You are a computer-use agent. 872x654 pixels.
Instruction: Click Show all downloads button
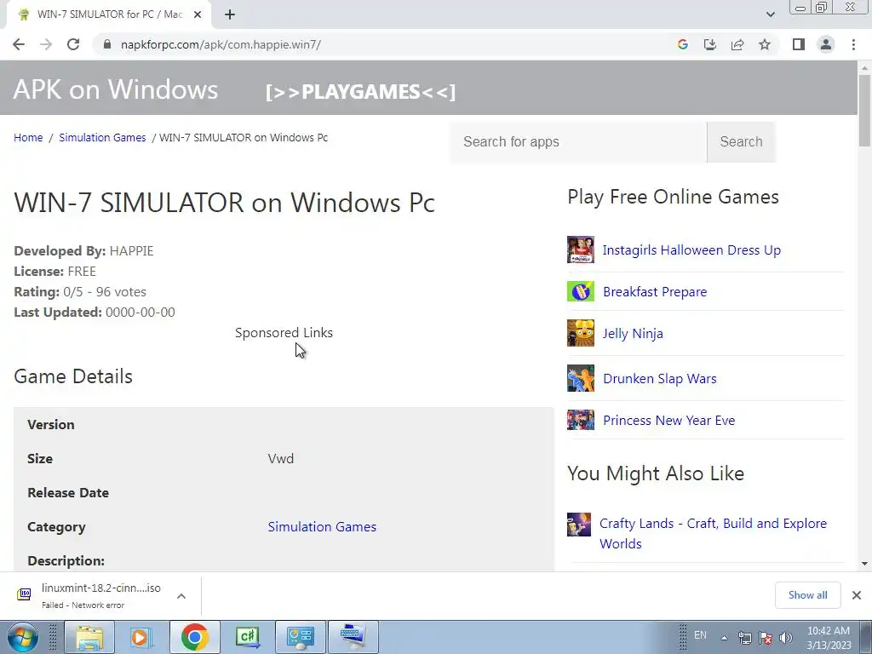tap(807, 595)
